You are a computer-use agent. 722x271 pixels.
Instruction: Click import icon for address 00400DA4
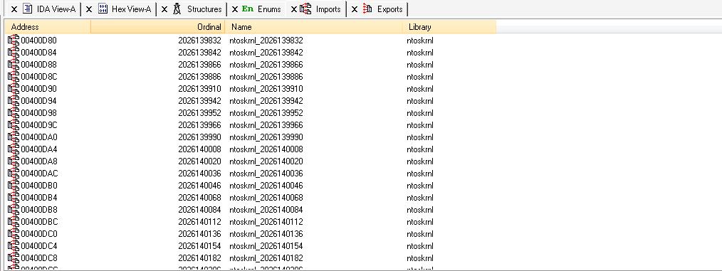click(14, 149)
